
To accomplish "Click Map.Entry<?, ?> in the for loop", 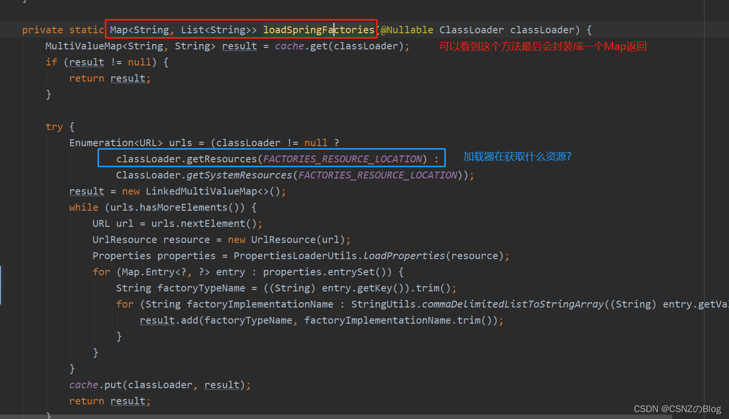I will click(166, 272).
